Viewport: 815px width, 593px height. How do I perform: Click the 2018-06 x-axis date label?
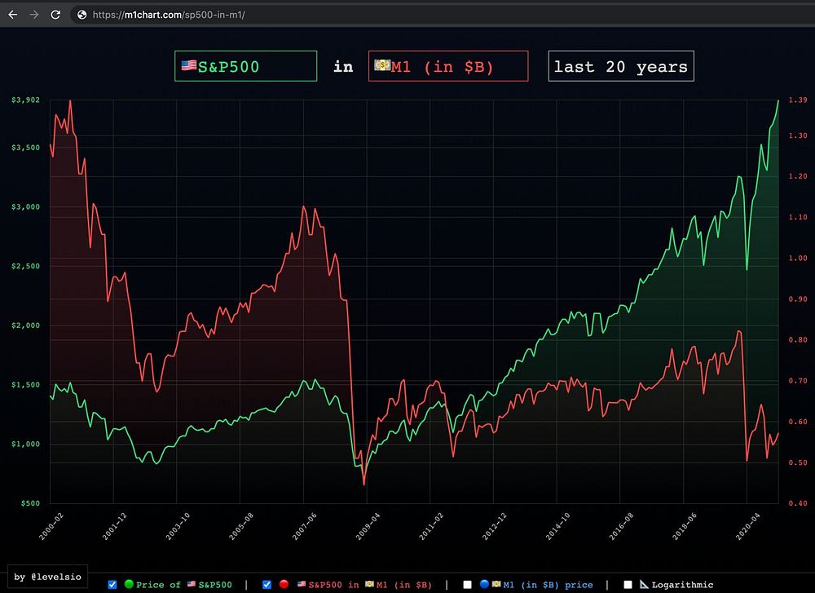pyautogui.click(x=684, y=526)
